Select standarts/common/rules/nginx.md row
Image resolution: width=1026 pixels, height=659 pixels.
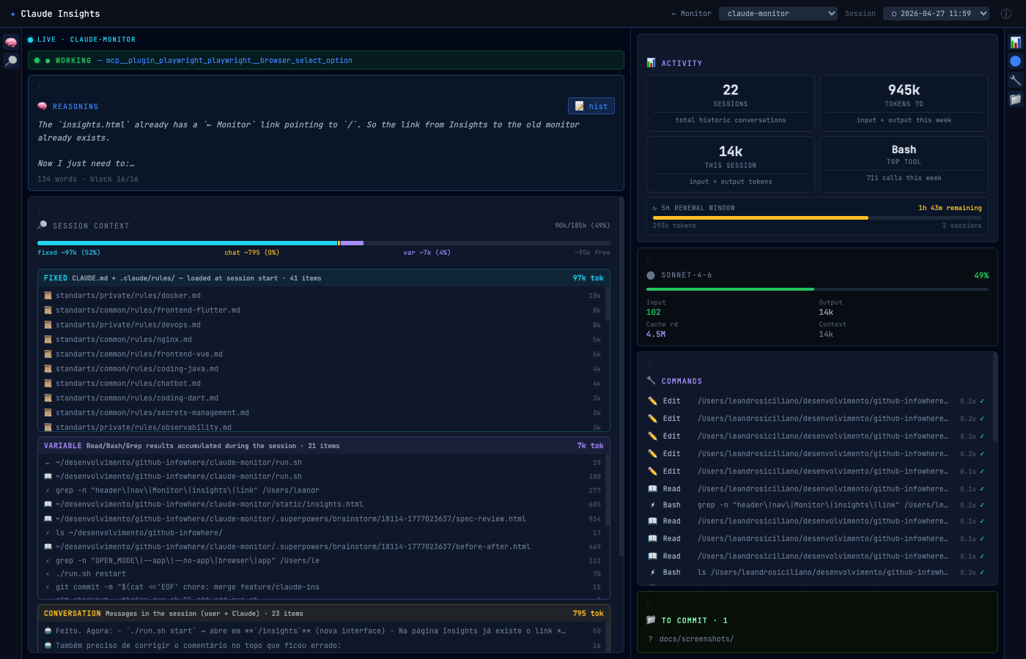point(322,340)
